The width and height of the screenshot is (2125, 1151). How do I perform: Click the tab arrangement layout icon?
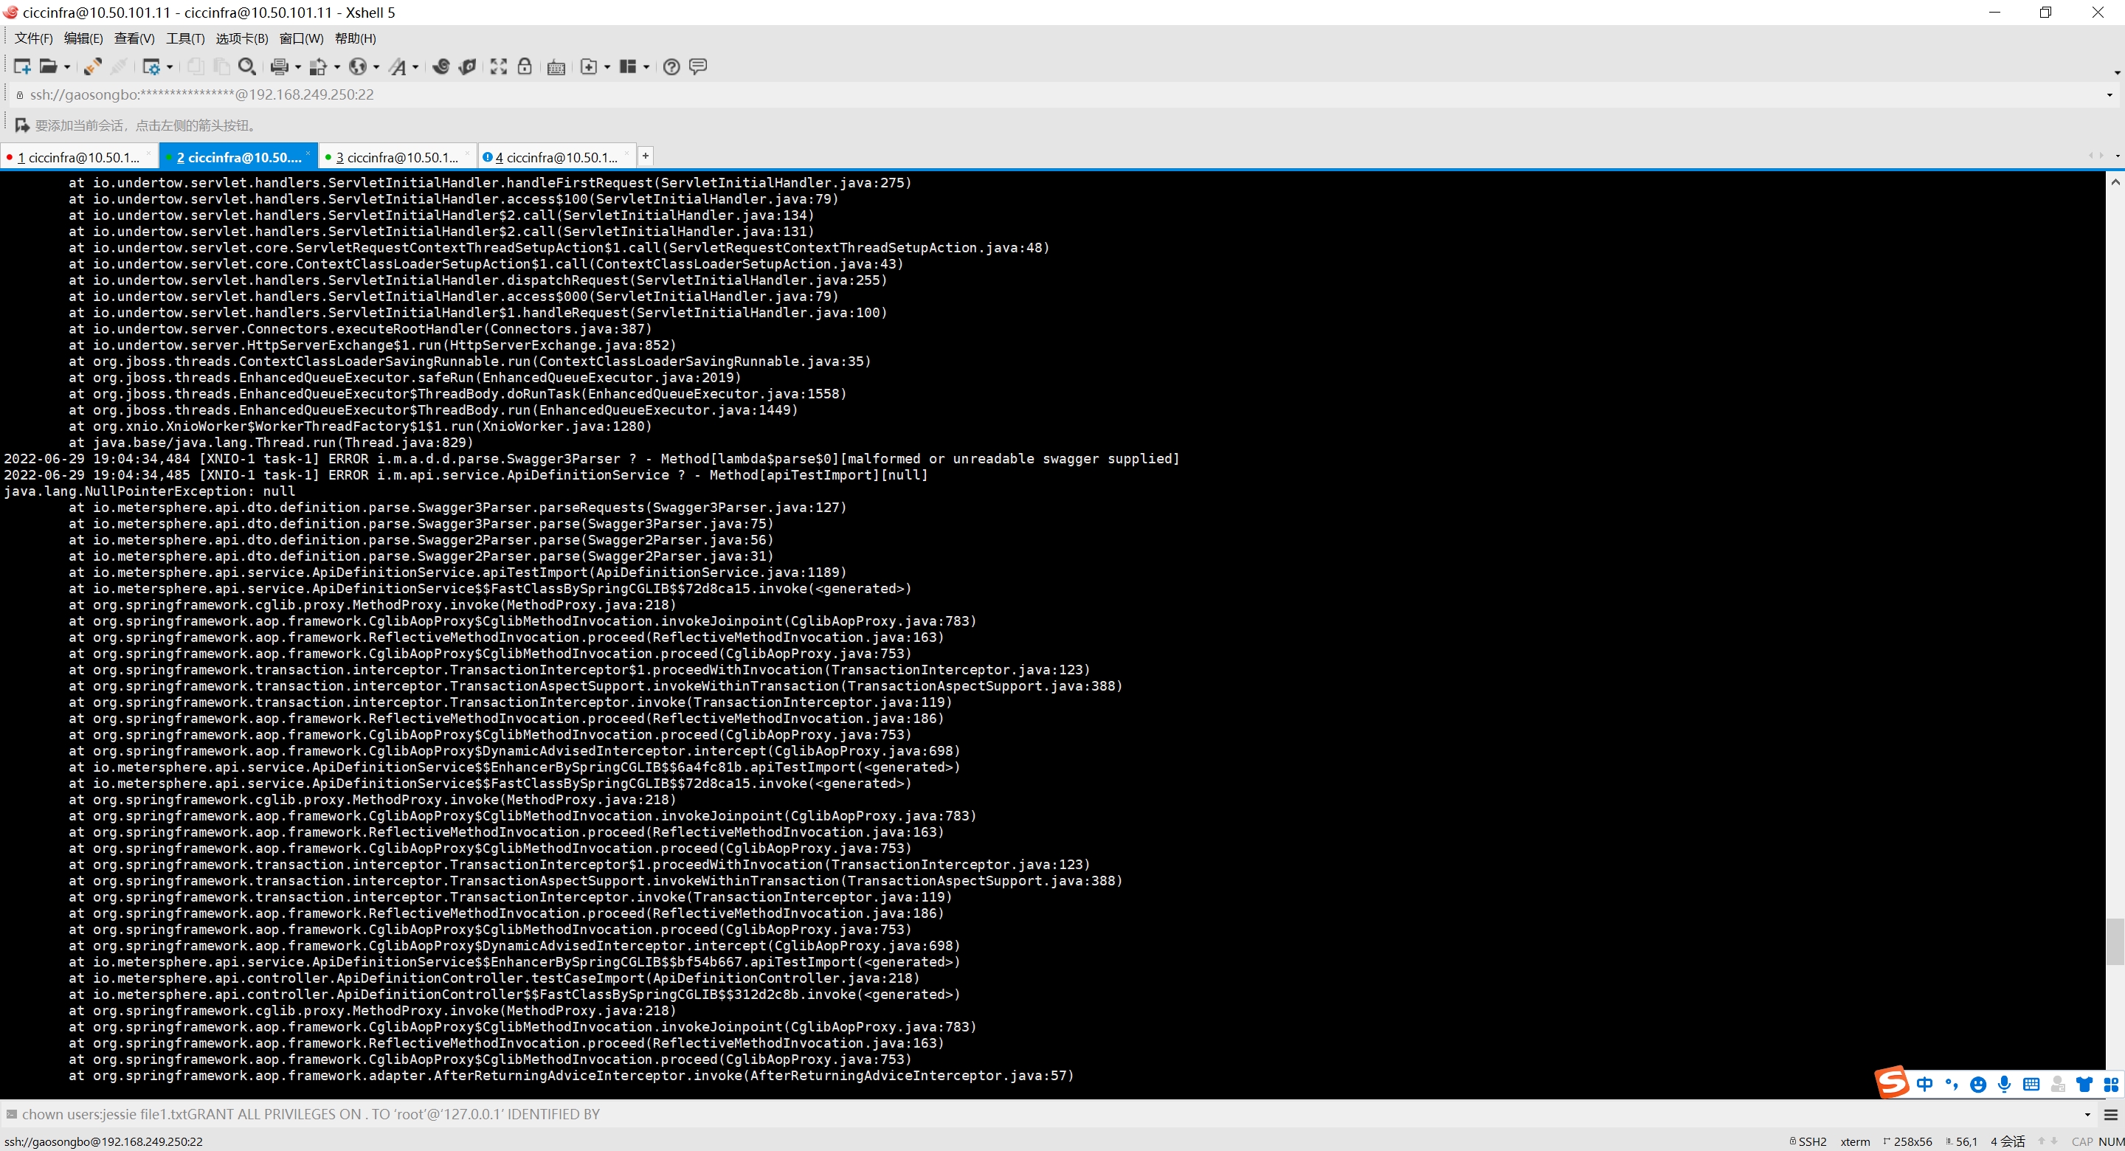coord(629,67)
